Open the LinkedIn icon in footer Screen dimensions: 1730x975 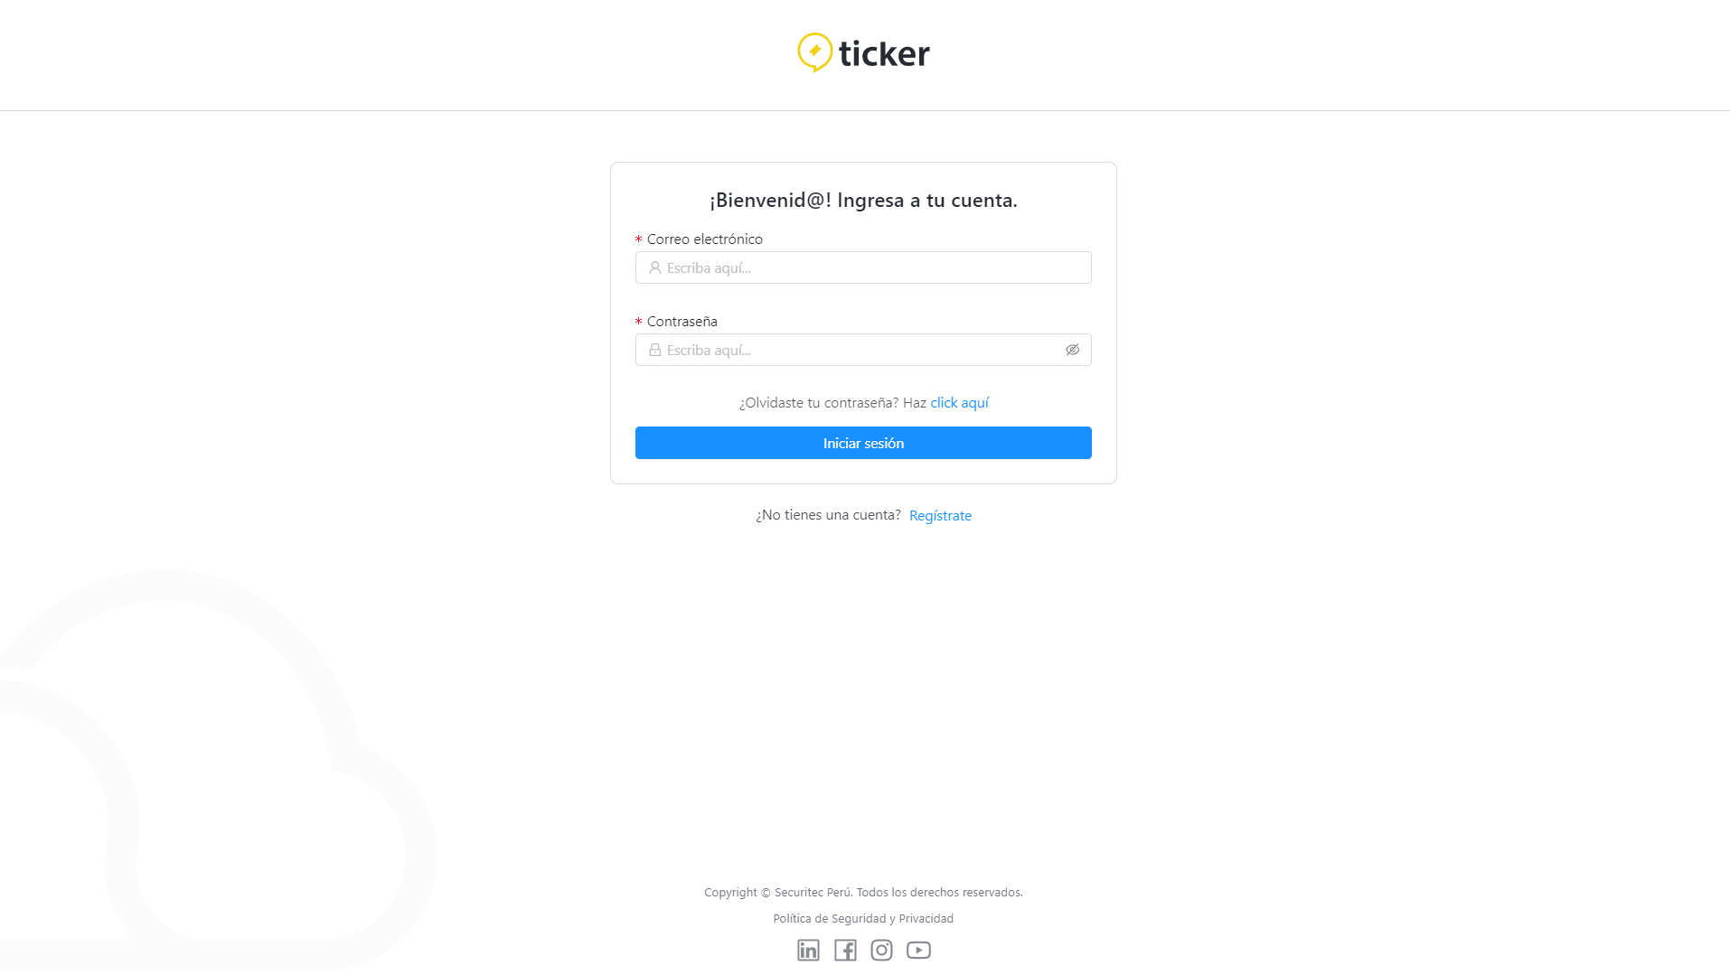[x=808, y=950]
